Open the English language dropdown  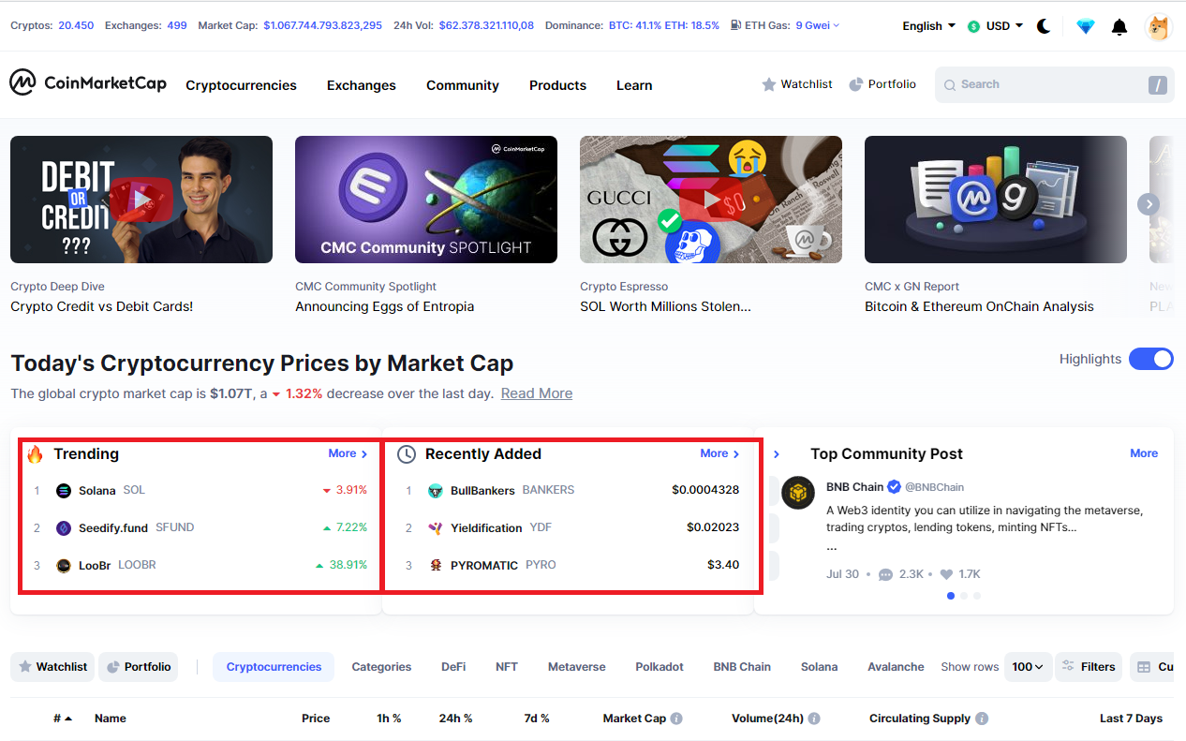coord(928,26)
